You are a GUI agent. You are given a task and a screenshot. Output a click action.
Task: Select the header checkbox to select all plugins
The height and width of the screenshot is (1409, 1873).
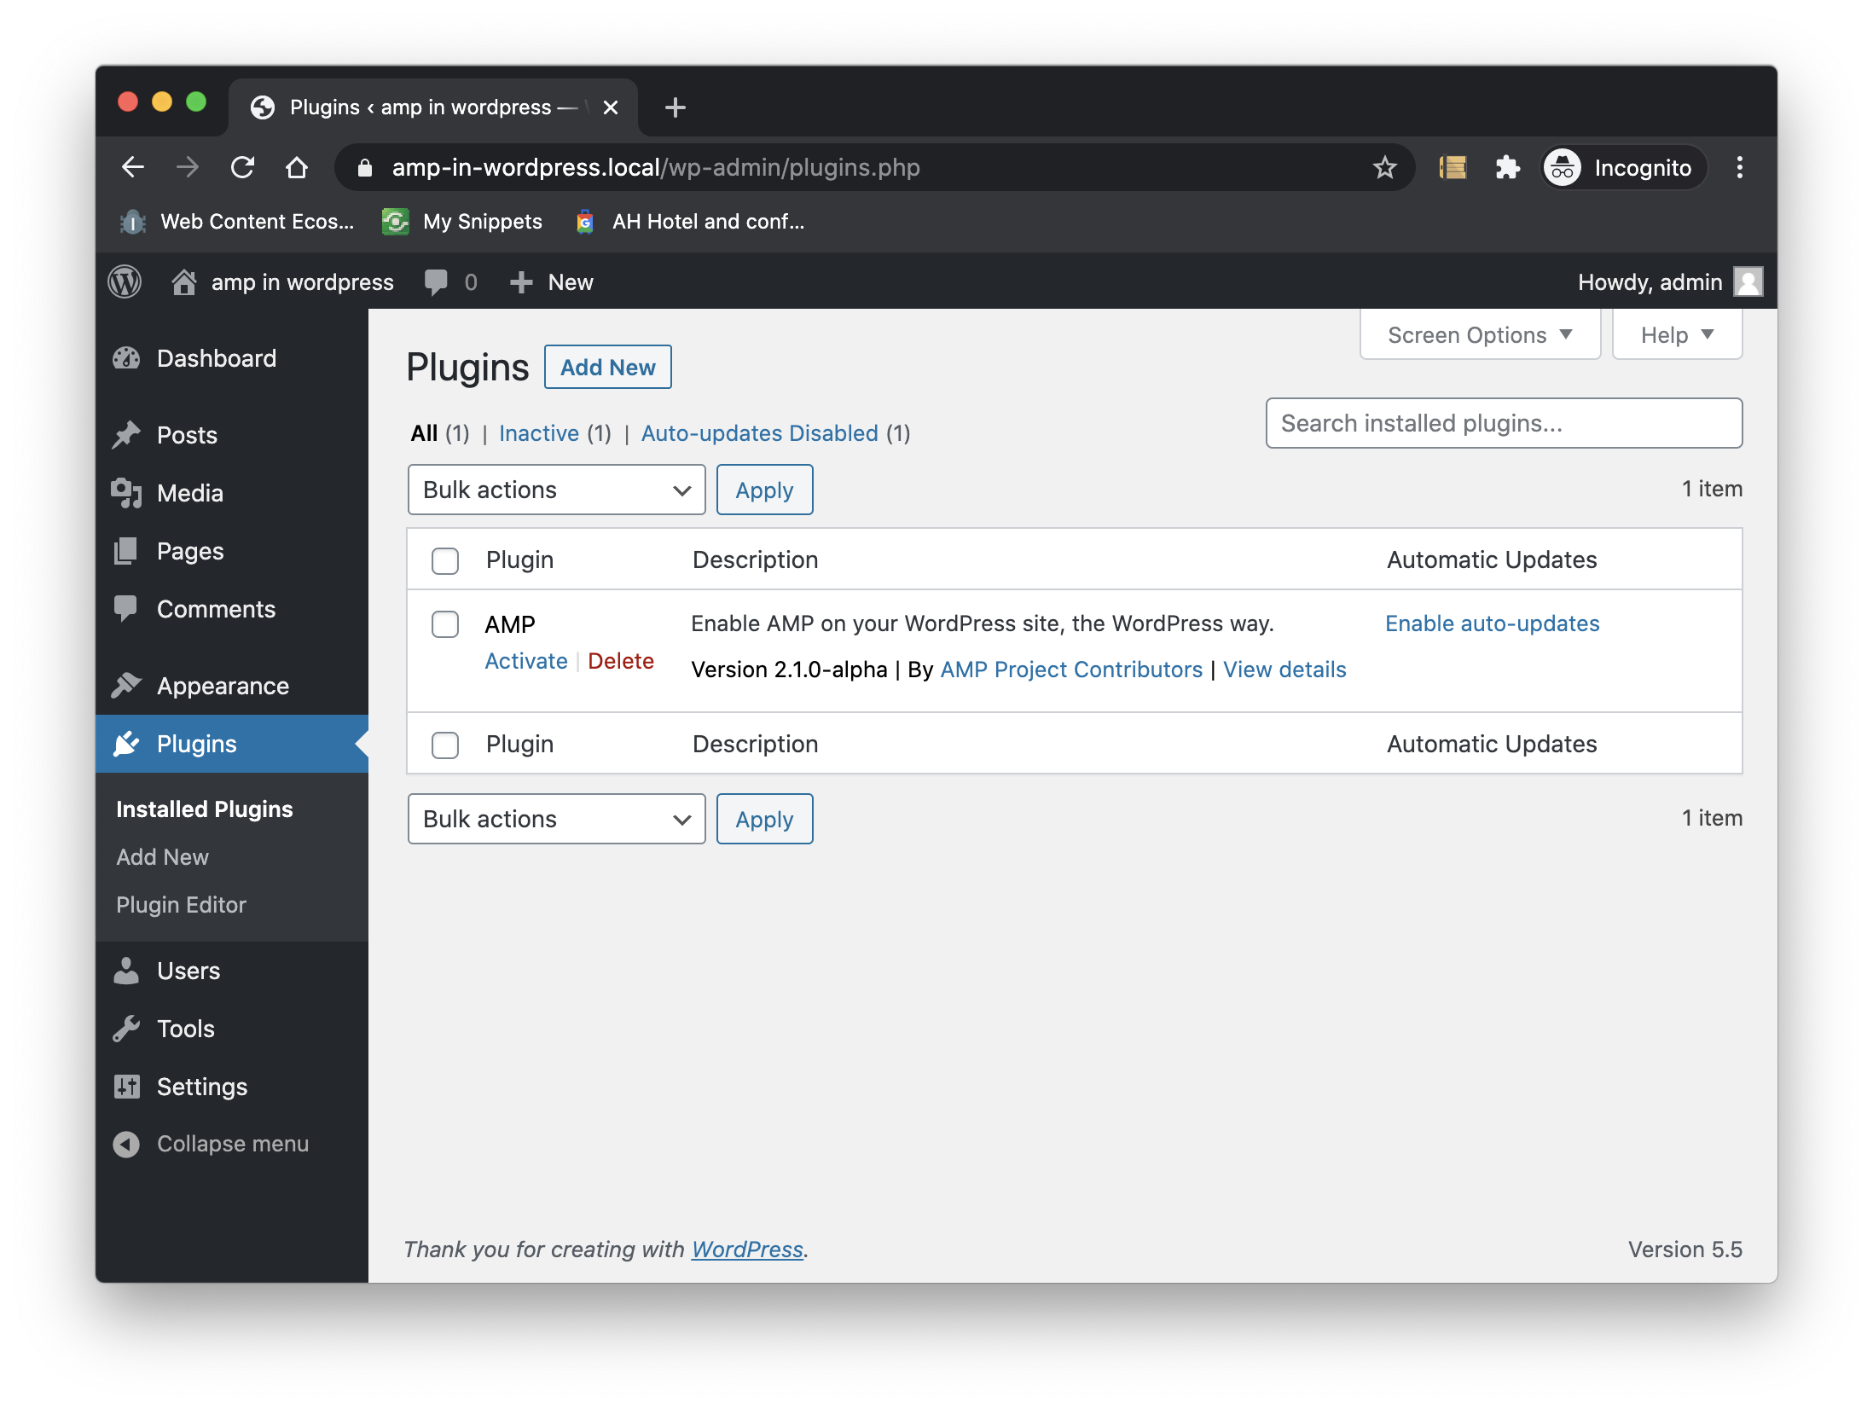click(x=444, y=560)
